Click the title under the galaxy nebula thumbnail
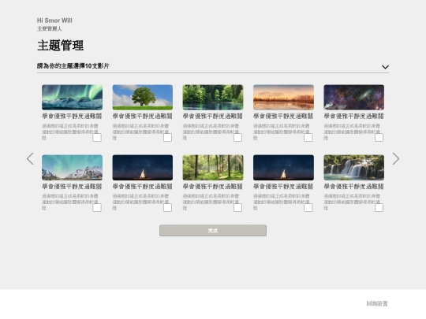This screenshot has width=426, height=319. pyautogui.click(x=353, y=117)
